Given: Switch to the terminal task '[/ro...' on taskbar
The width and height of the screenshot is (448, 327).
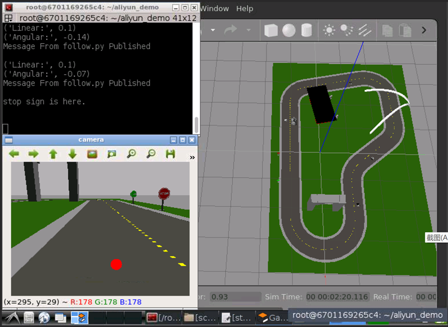Looking at the screenshot, I should coord(164,318).
